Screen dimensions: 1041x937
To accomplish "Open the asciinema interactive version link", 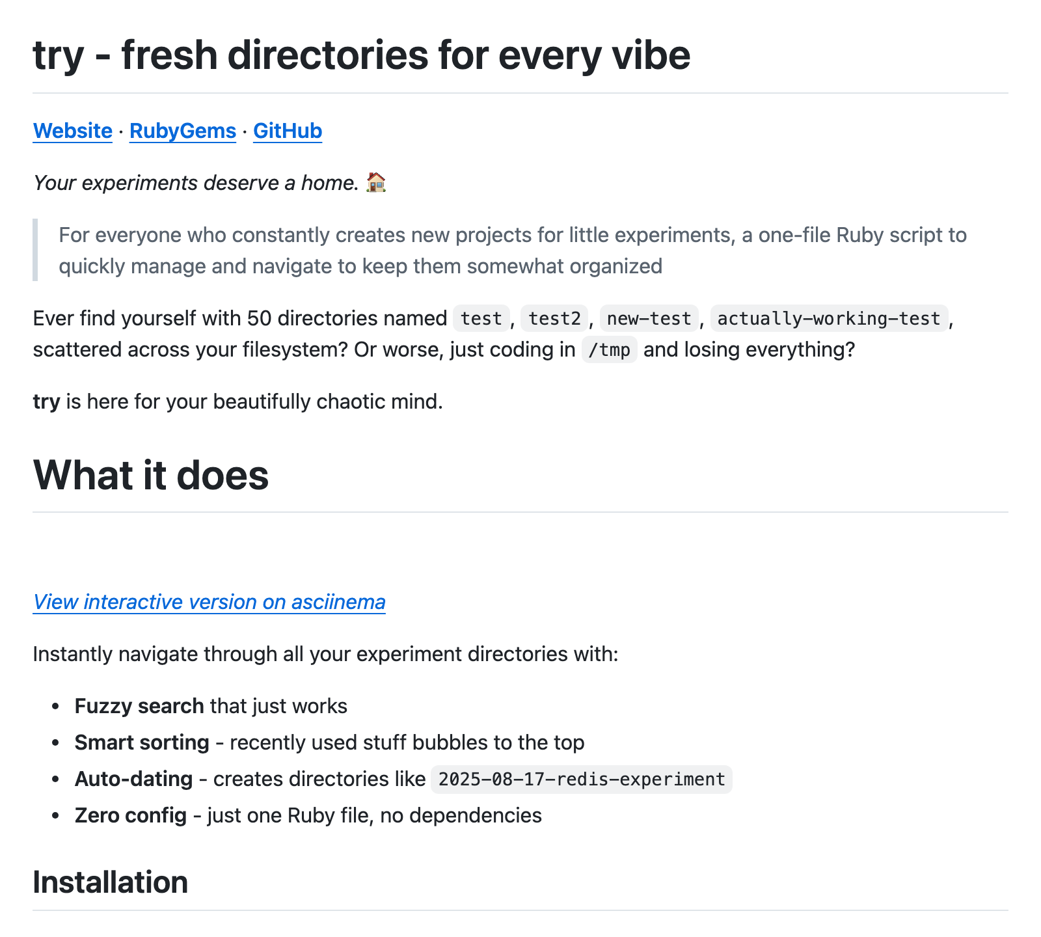I will (209, 602).
